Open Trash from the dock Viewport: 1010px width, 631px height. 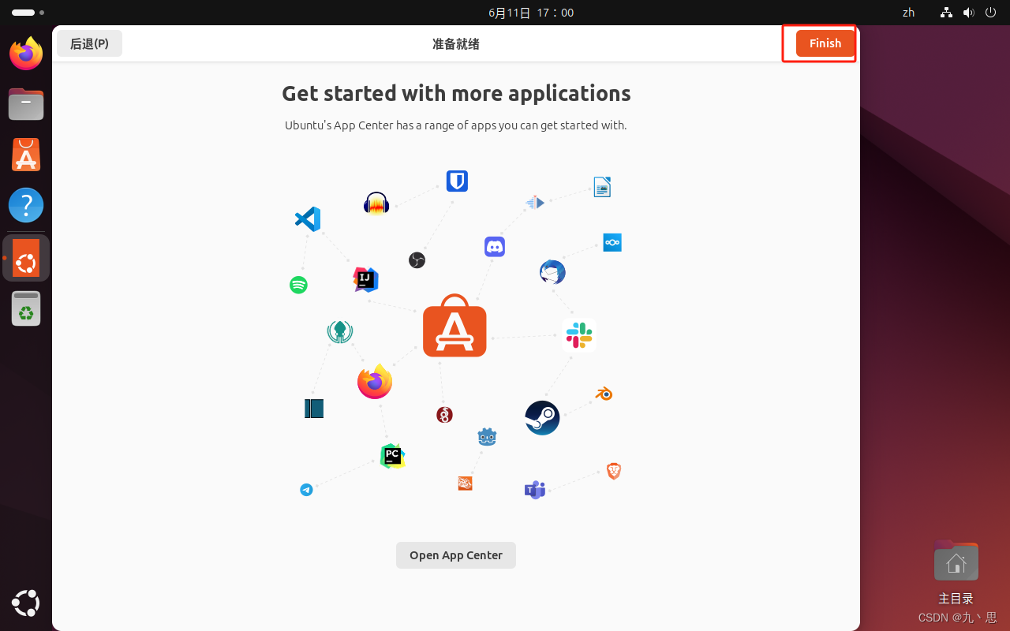(x=26, y=308)
